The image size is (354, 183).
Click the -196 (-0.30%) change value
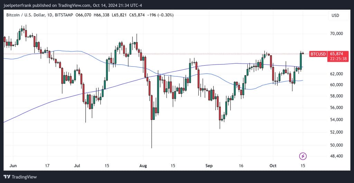[160, 15]
